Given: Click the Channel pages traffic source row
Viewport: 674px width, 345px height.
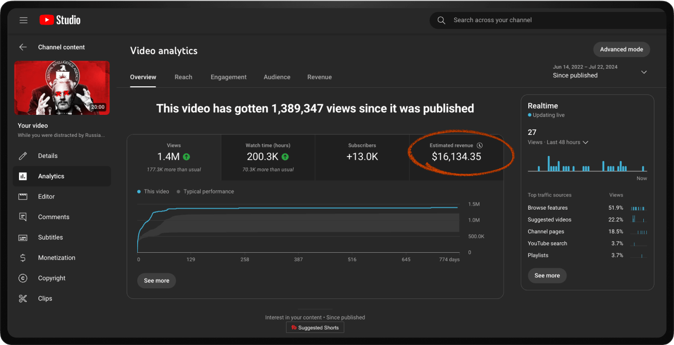Looking at the screenshot, I should point(588,232).
